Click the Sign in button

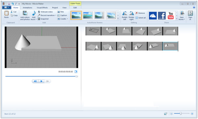pyautogui.click(x=190, y=16)
